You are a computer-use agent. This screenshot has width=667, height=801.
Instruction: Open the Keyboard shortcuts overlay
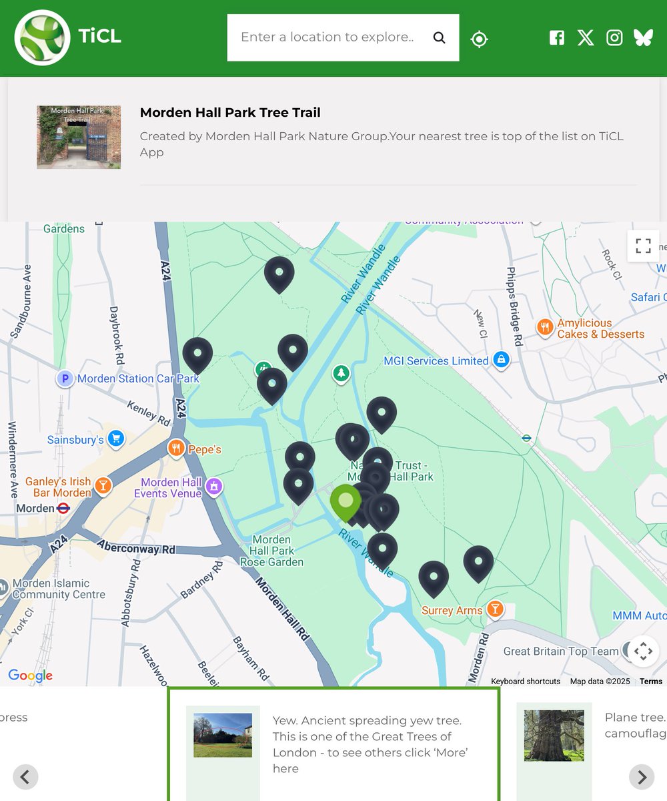click(x=525, y=682)
